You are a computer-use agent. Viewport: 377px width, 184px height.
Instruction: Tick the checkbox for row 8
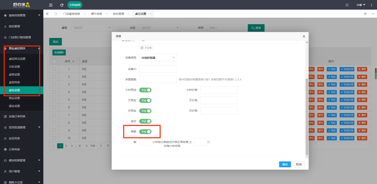pos(54,123)
